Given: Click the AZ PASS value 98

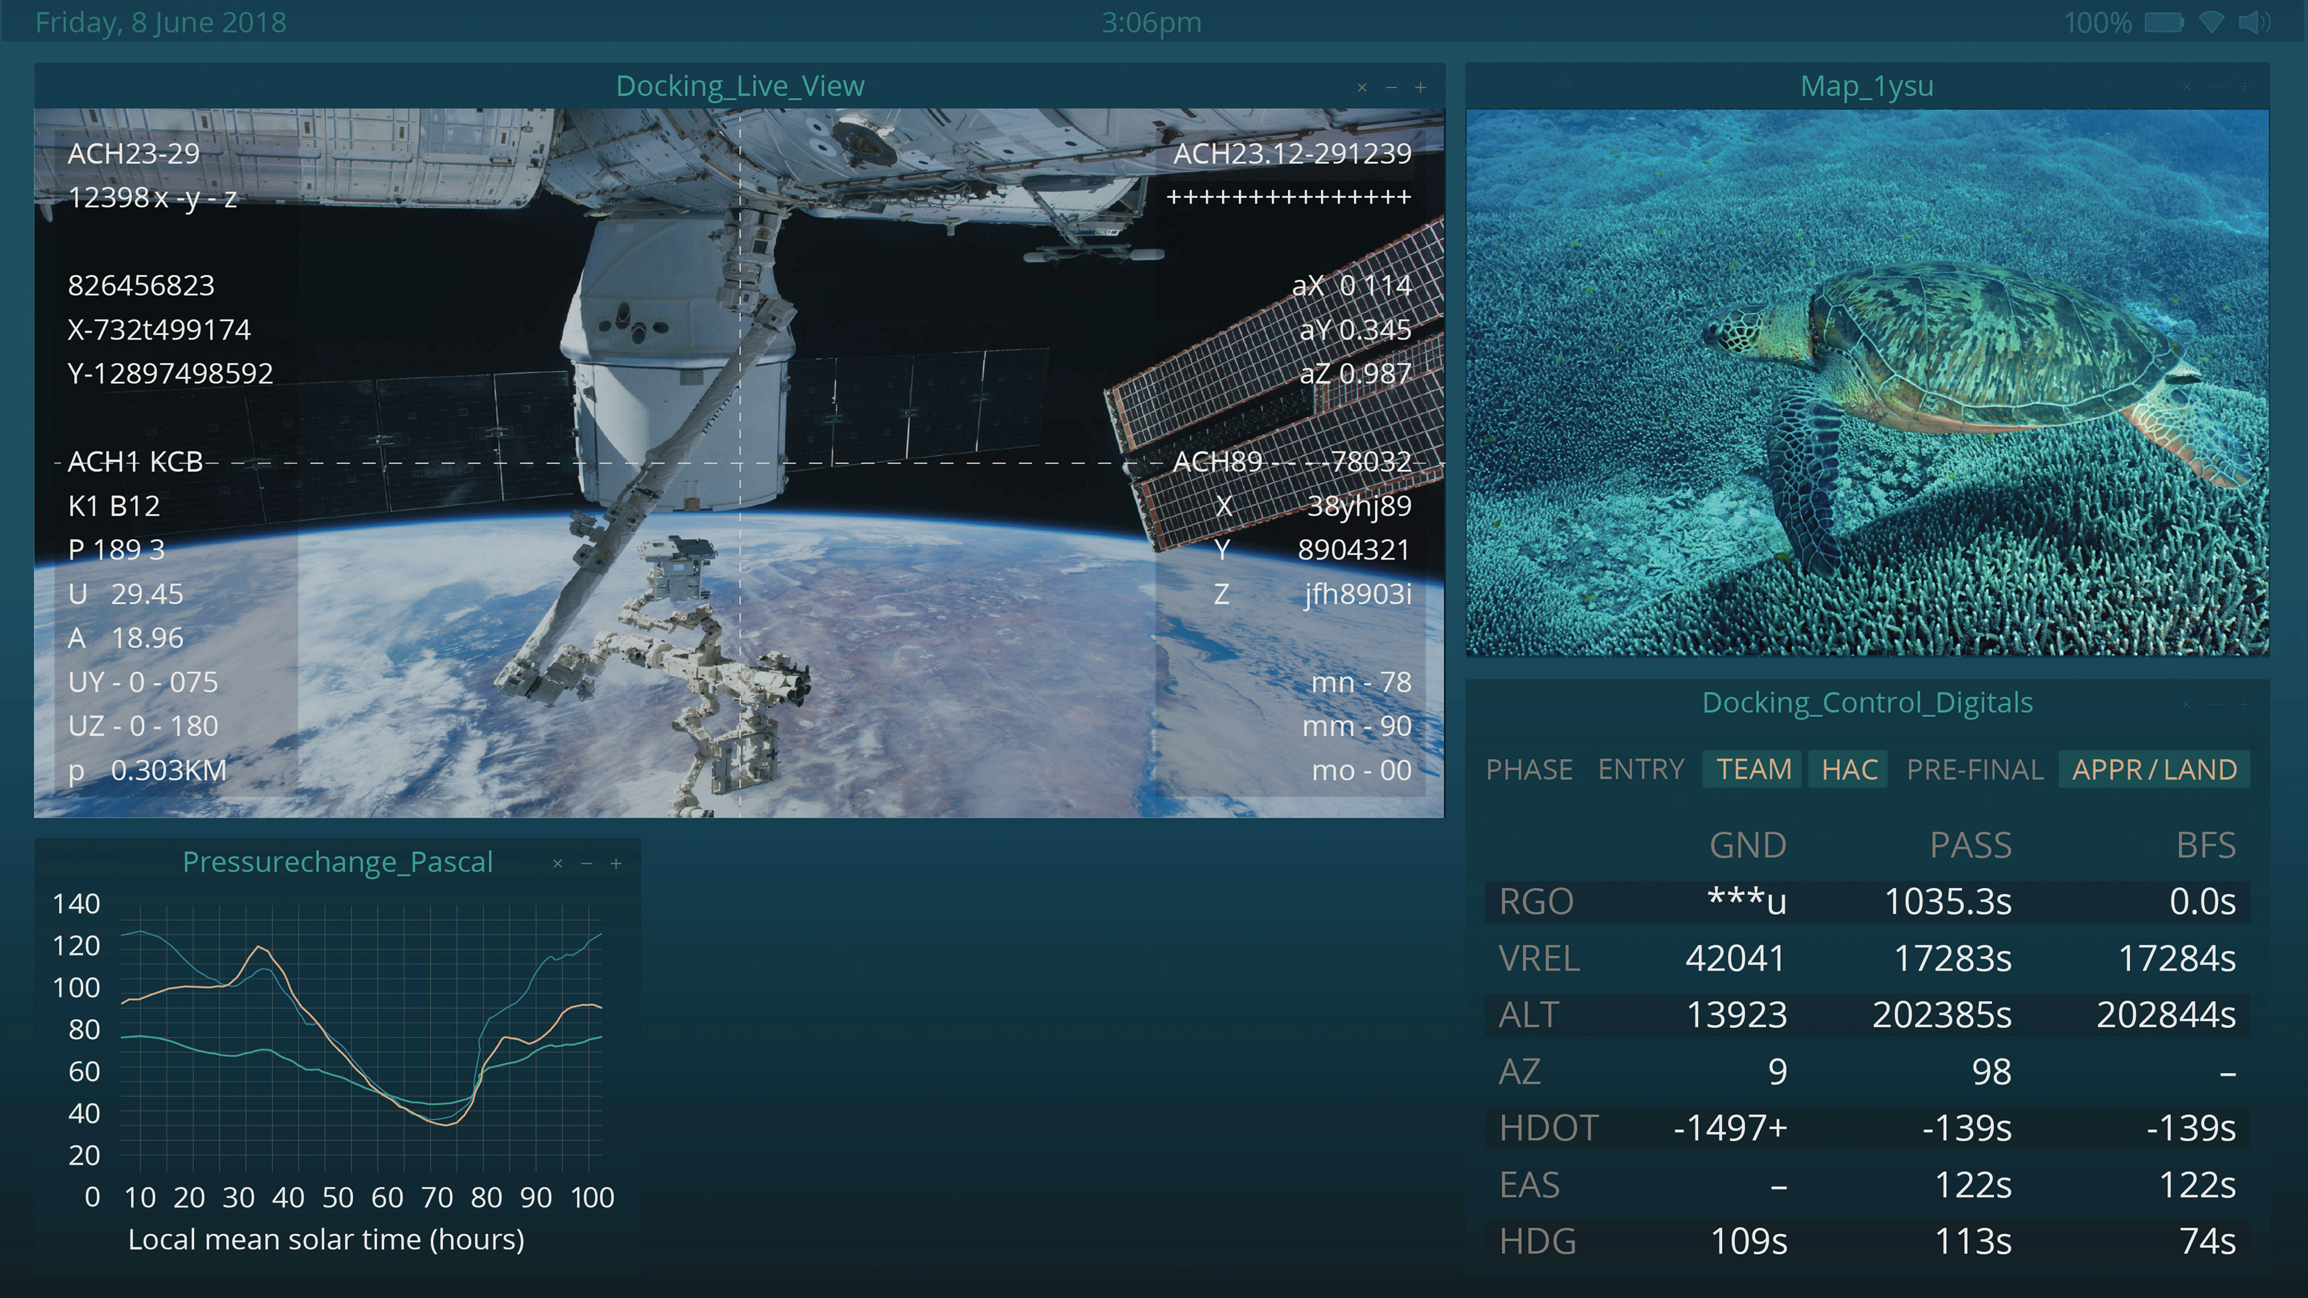Looking at the screenshot, I should [1991, 1071].
